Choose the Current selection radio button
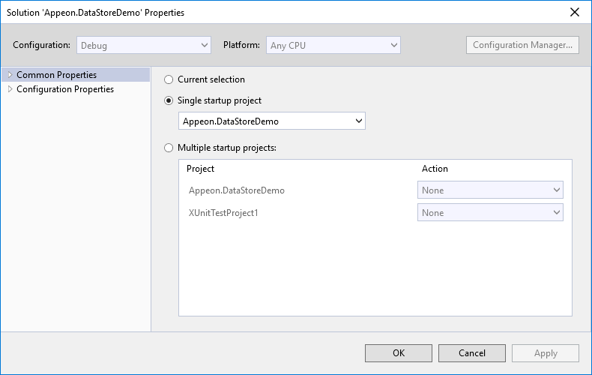The width and height of the screenshot is (592, 375). pos(169,79)
